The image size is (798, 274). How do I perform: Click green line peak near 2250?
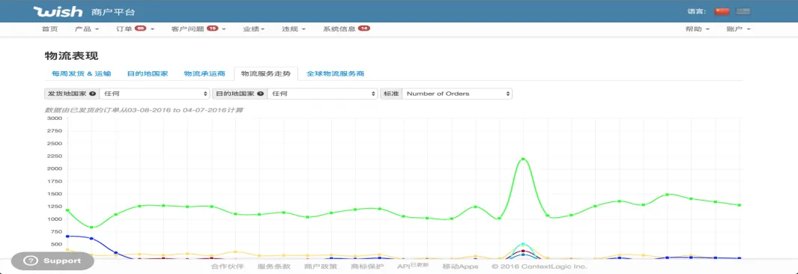click(523, 159)
